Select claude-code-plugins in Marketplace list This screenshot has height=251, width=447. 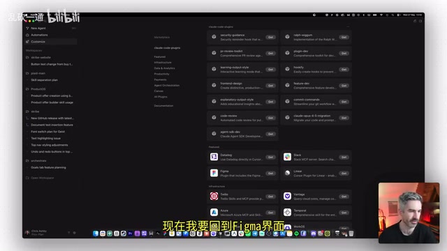click(167, 48)
